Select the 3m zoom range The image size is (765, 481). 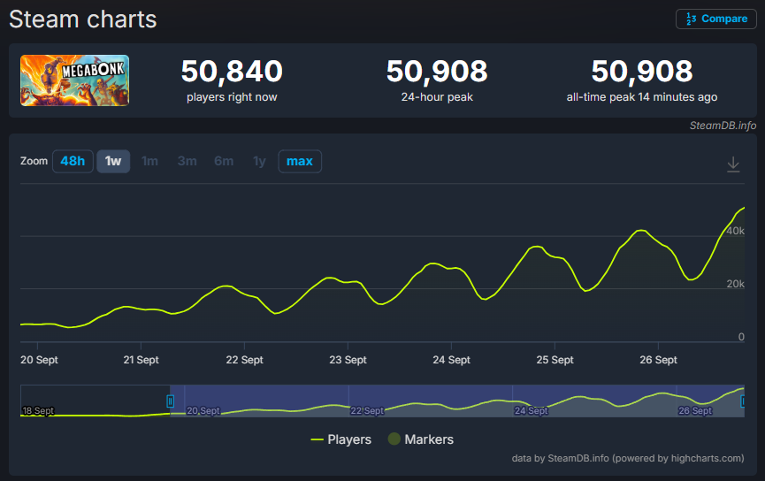pos(187,161)
